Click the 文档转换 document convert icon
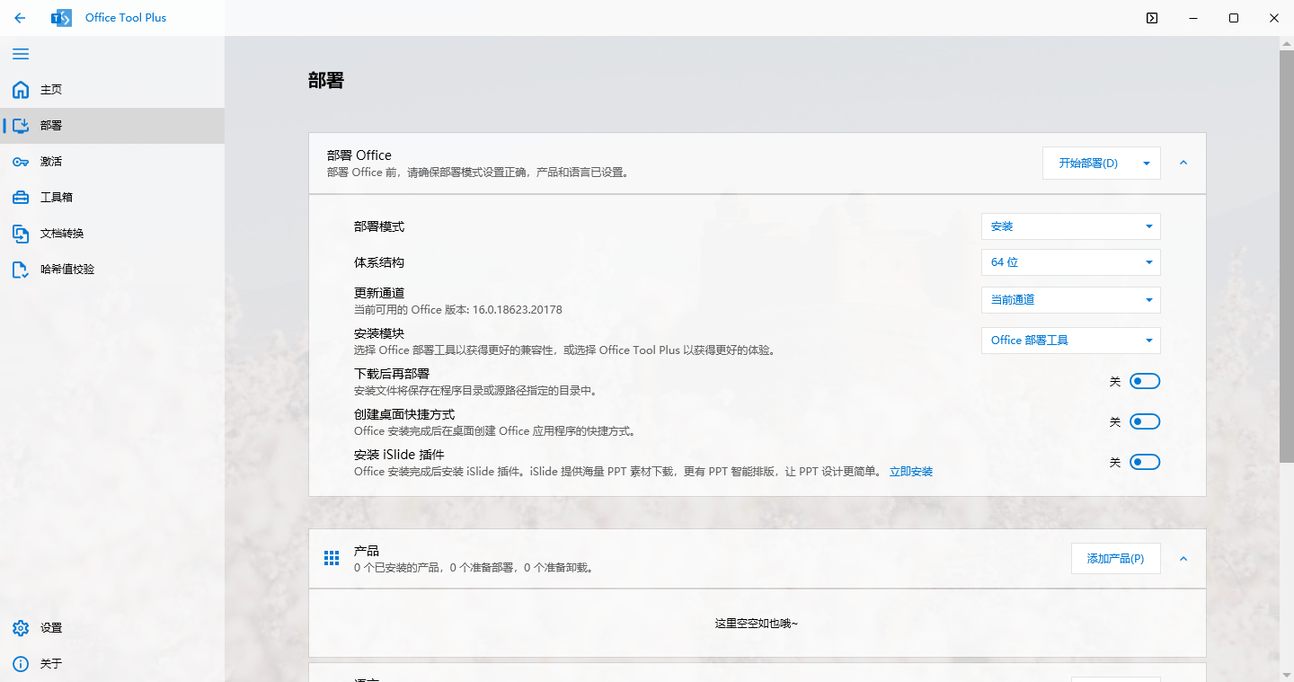The width and height of the screenshot is (1294, 682). [21, 234]
